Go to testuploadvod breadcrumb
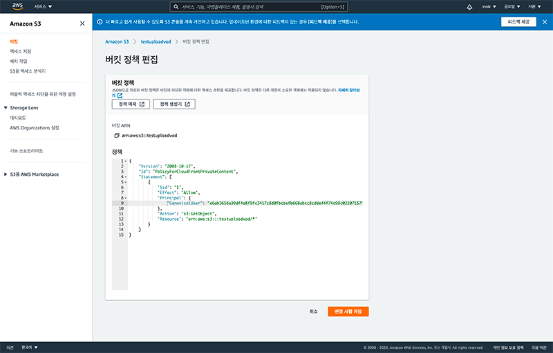Image resolution: width=553 pixels, height=353 pixels. coord(156,42)
